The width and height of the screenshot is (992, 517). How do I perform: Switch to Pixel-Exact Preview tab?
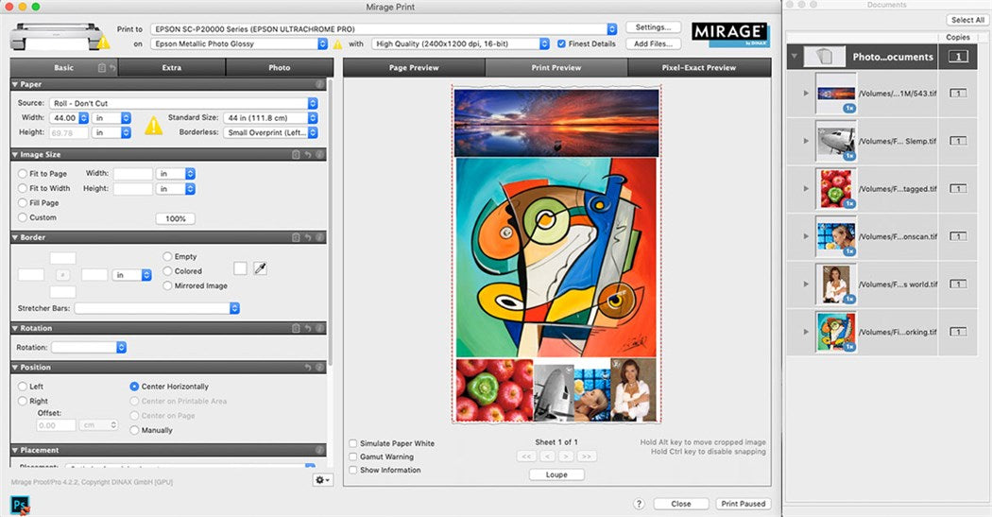[699, 68]
